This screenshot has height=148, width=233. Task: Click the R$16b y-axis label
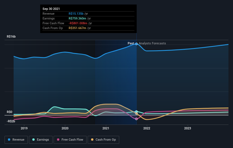tap(11, 36)
